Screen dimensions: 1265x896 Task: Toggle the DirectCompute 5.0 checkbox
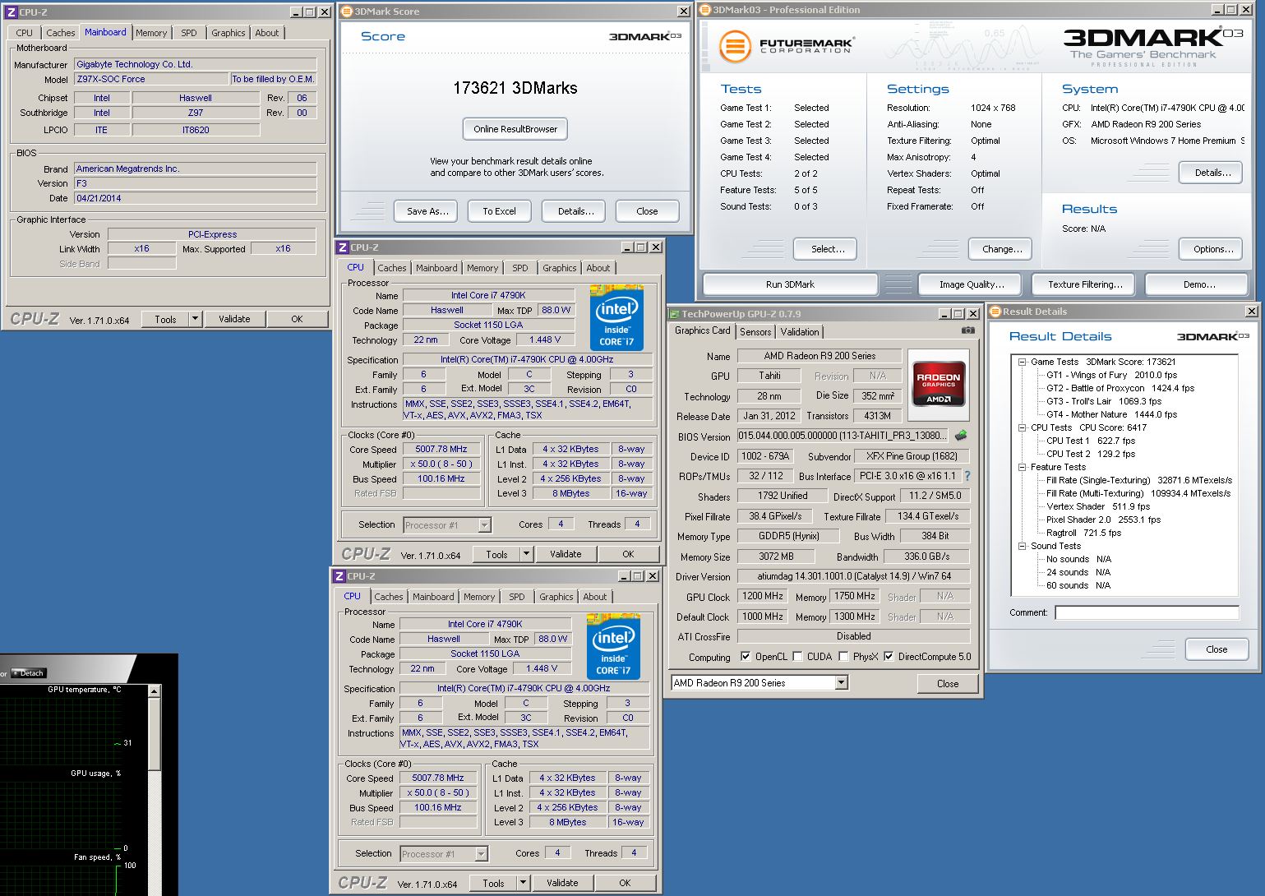click(x=889, y=657)
